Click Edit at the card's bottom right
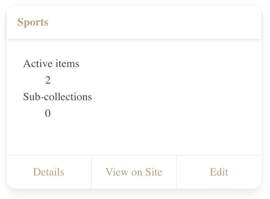 (x=219, y=172)
